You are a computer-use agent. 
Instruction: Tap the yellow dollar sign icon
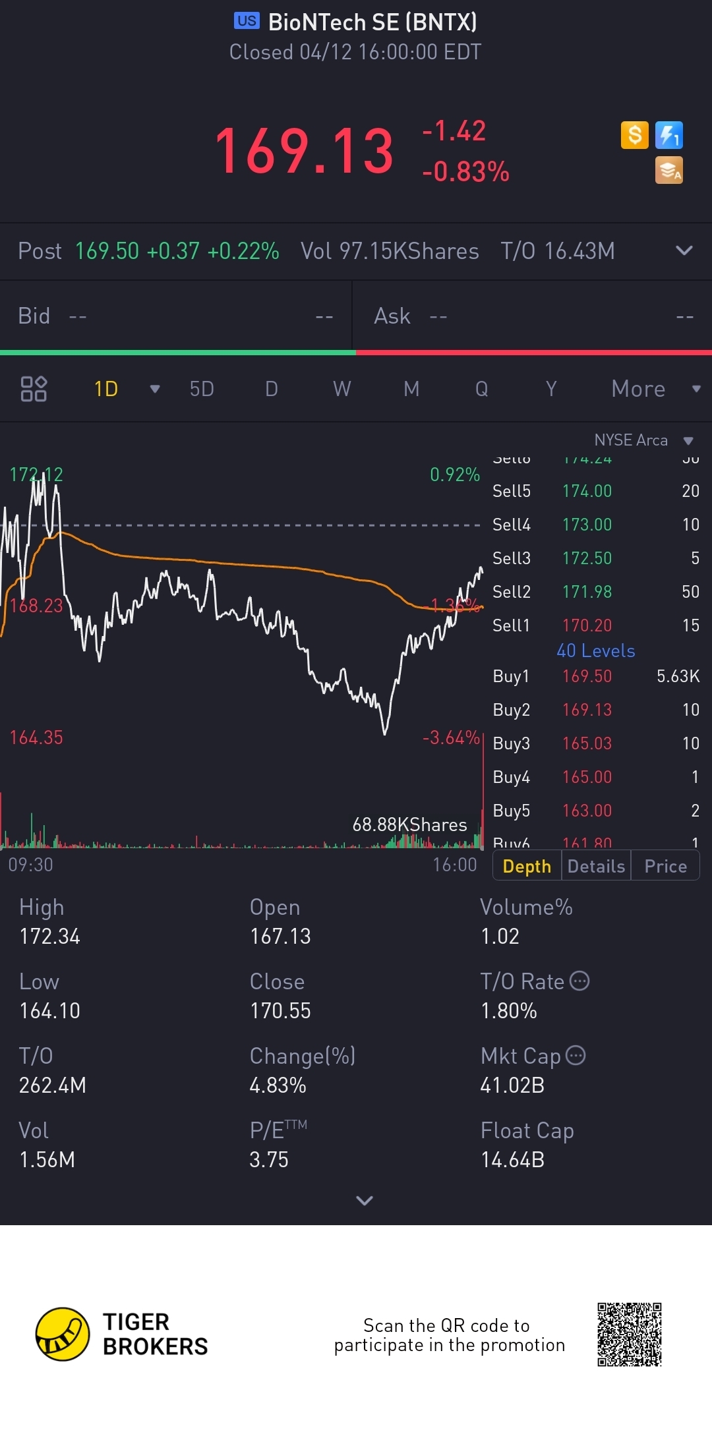point(635,135)
